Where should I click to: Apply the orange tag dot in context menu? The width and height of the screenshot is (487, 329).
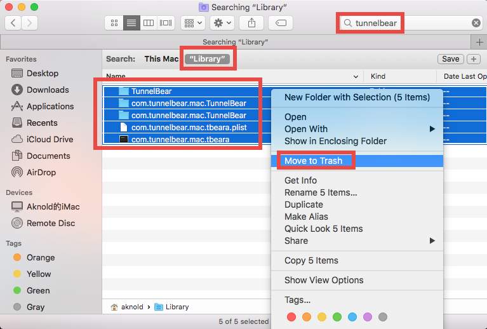pos(307,317)
